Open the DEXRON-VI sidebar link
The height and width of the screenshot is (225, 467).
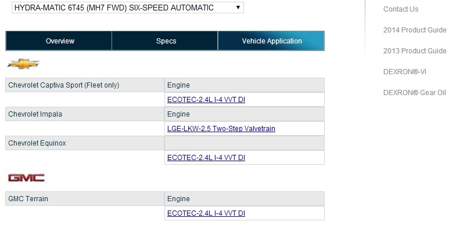[404, 72]
